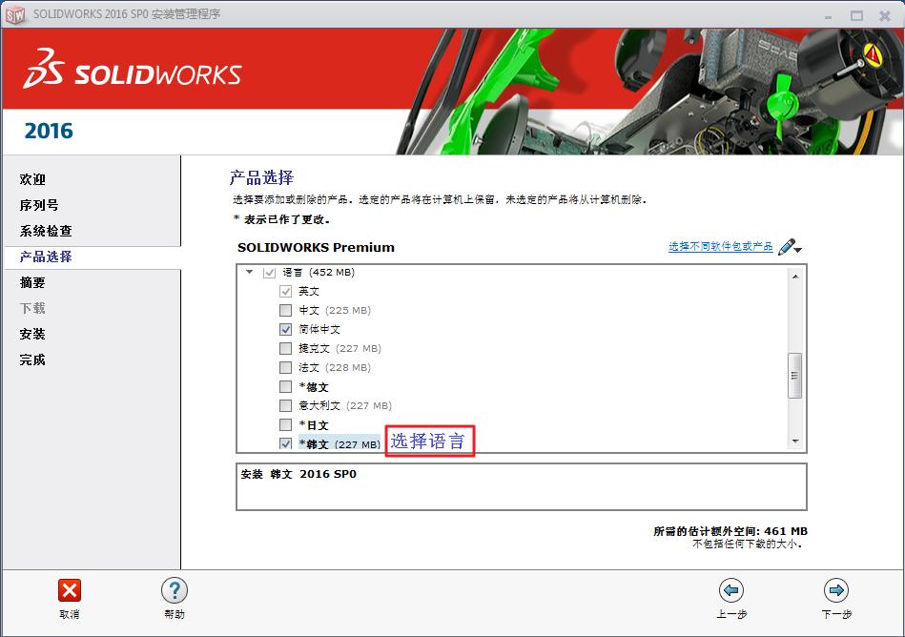This screenshot has width=905, height=637.
Task: Click 所需的估计额外空间: 461 MB text
Action: pos(730,531)
